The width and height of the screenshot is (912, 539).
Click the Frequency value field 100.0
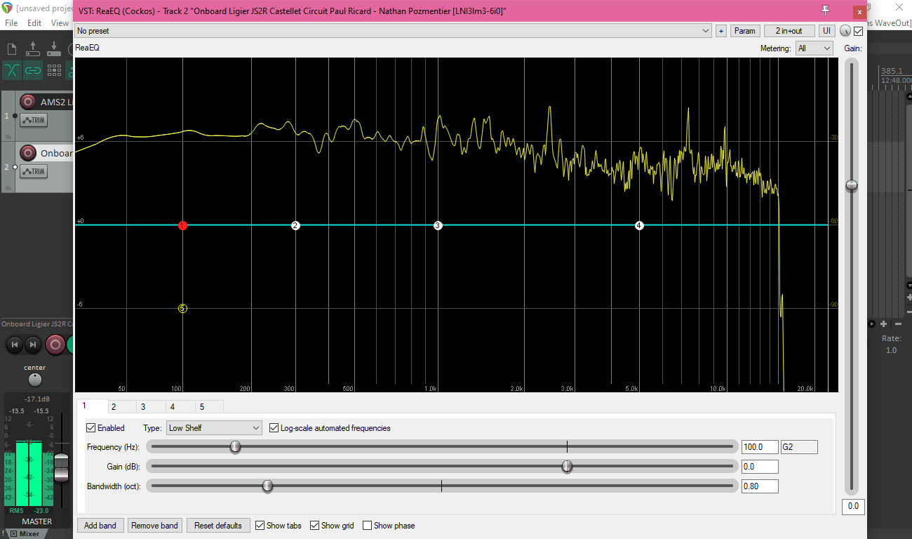point(760,447)
